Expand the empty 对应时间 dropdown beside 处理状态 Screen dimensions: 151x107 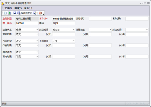[147, 30]
